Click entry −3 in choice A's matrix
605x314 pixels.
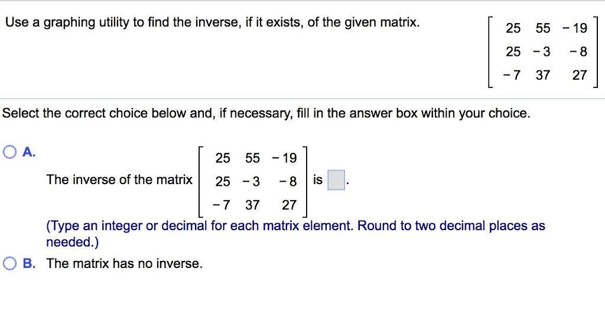[x=251, y=181]
